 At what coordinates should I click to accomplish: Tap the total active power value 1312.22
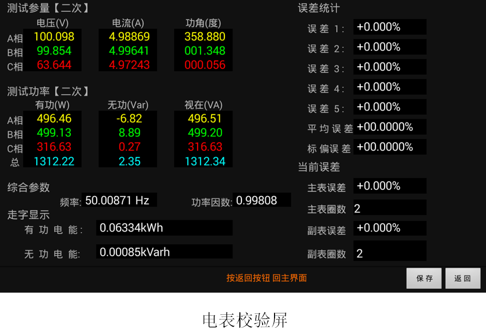click(x=54, y=161)
